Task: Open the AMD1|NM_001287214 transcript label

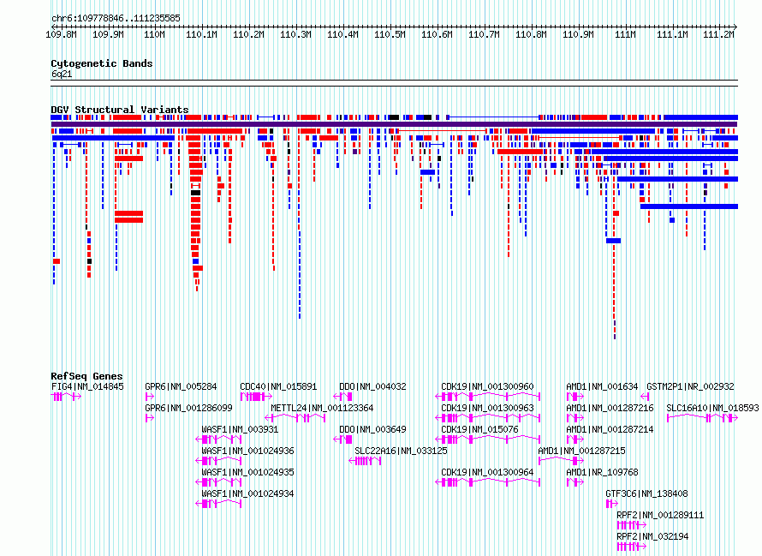Action: pyautogui.click(x=610, y=429)
